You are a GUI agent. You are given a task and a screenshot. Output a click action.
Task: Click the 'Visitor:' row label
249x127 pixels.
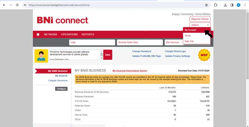[78, 110]
